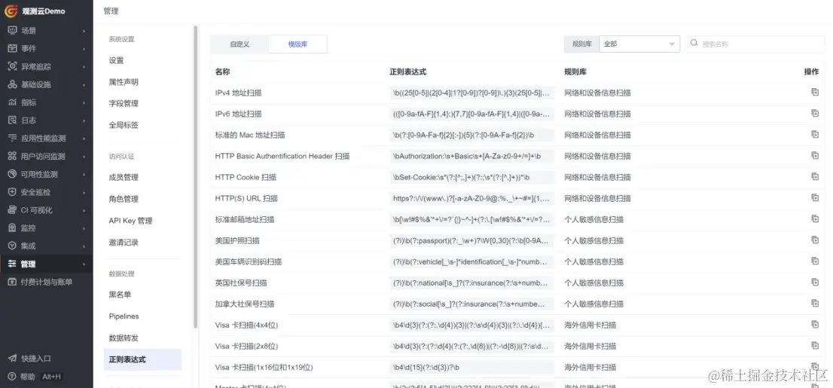Viewport: 833px width, 388px height.
Task: Expand the 管理 submenu arrow
Action: pyautogui.click(x=84, y=264)
